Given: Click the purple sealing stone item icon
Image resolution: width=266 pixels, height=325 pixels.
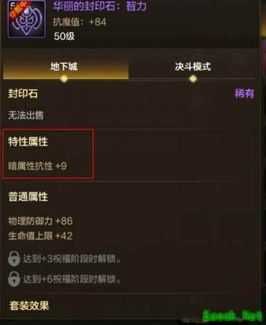Looking at the screenshot, I should 27,19.
